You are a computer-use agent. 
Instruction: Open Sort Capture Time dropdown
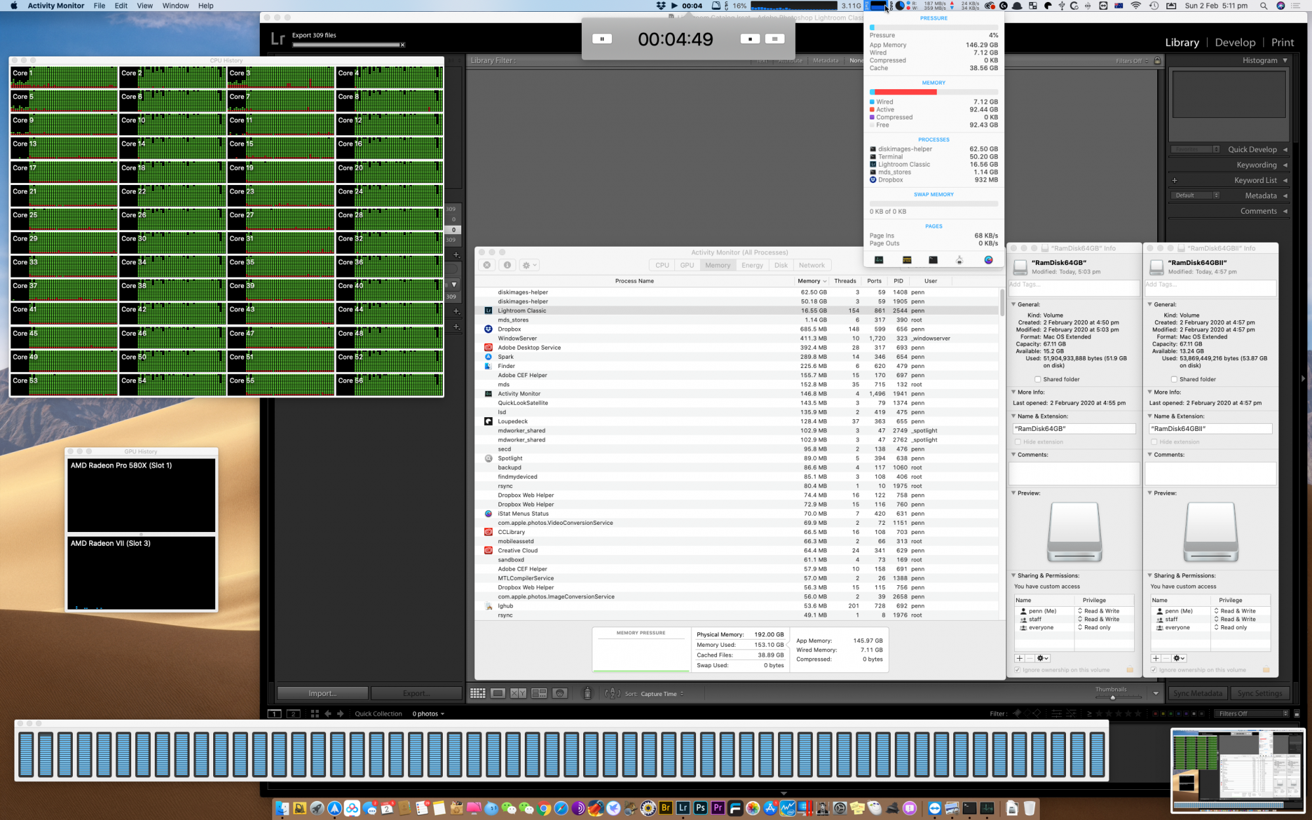662,693
